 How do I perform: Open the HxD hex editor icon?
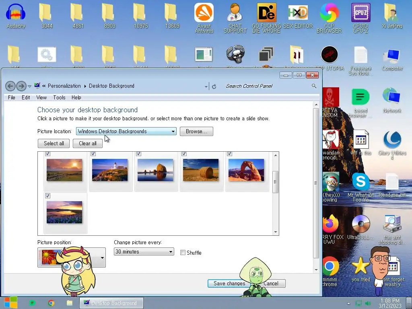[298, 16]
